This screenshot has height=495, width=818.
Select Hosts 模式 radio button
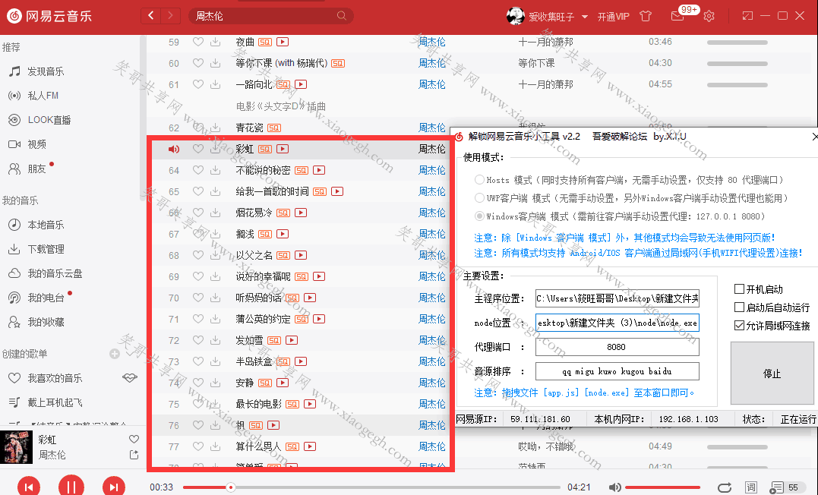(x=479, y=180)
